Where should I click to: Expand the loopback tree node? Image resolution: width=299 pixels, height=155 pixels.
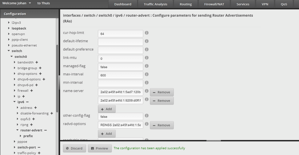point(9,28)
